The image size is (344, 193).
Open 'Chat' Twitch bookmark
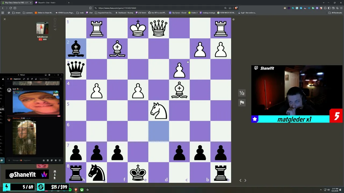(89, 13)
